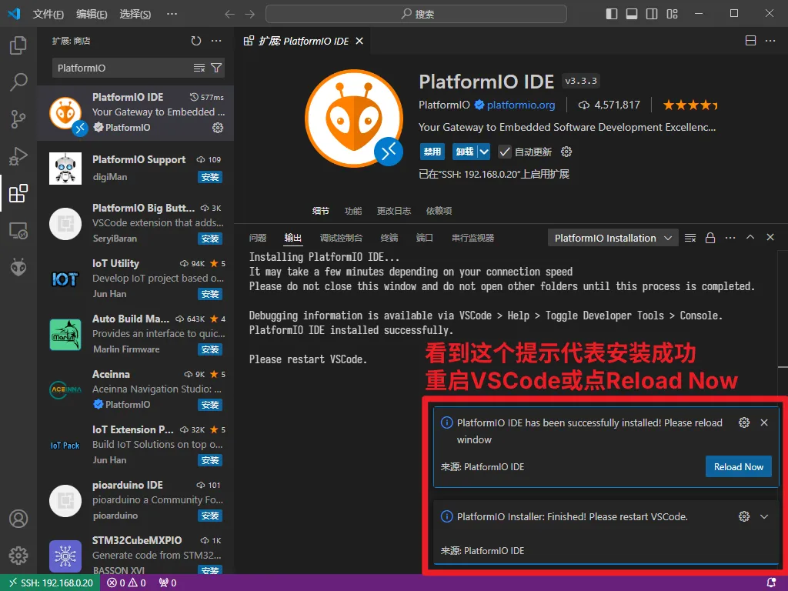Customize layout from the title bar

coord(673,14)
